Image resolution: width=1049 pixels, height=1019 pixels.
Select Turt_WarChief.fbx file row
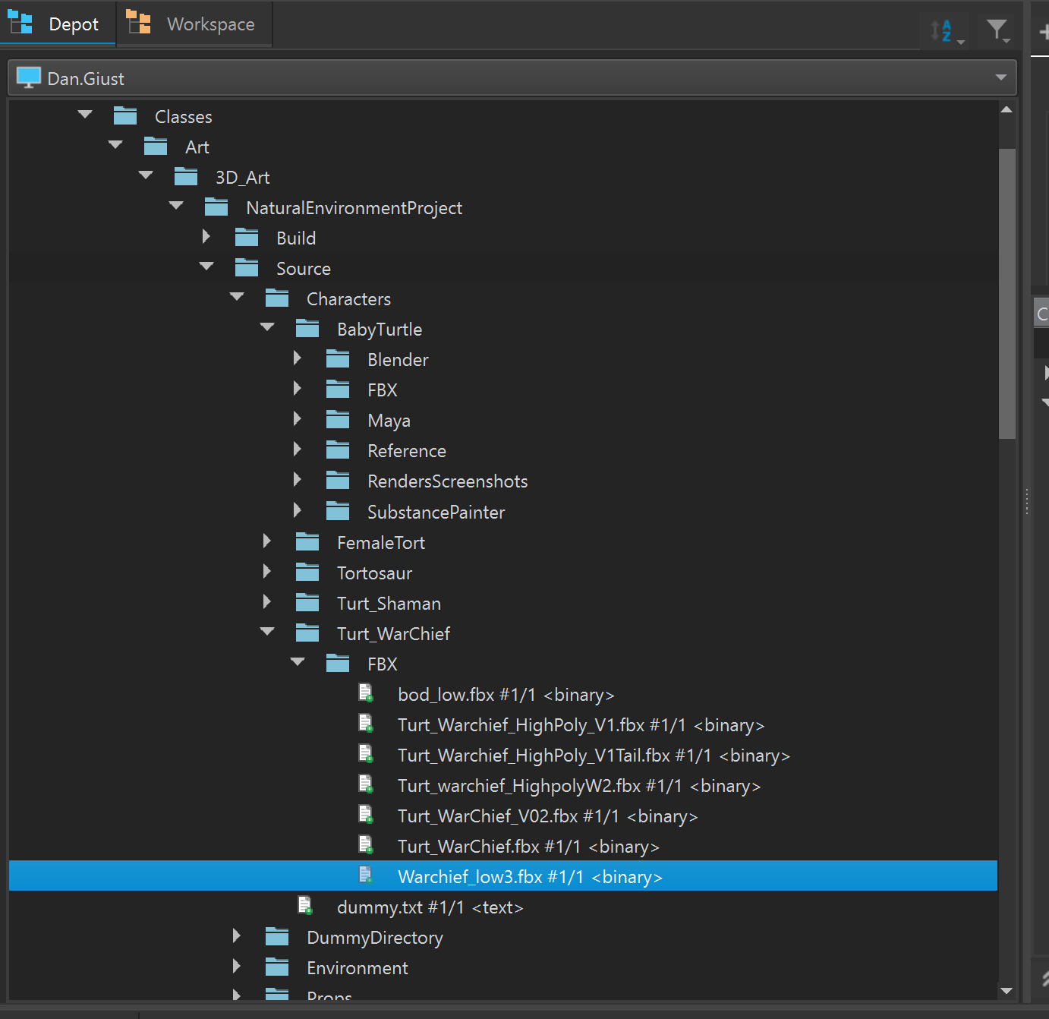[x=529, y=847]
